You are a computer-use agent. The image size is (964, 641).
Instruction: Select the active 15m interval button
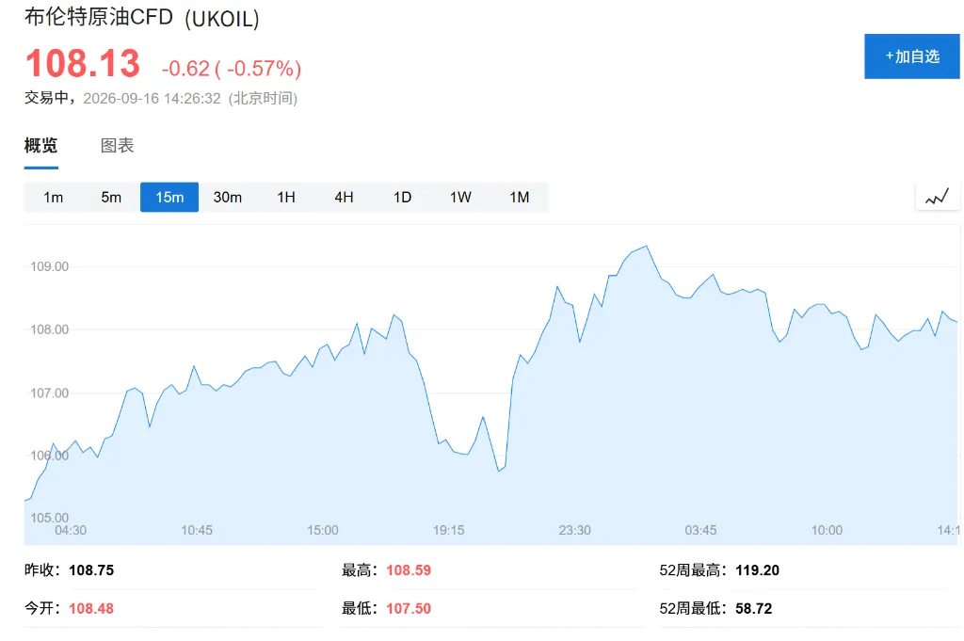(169, 198)
